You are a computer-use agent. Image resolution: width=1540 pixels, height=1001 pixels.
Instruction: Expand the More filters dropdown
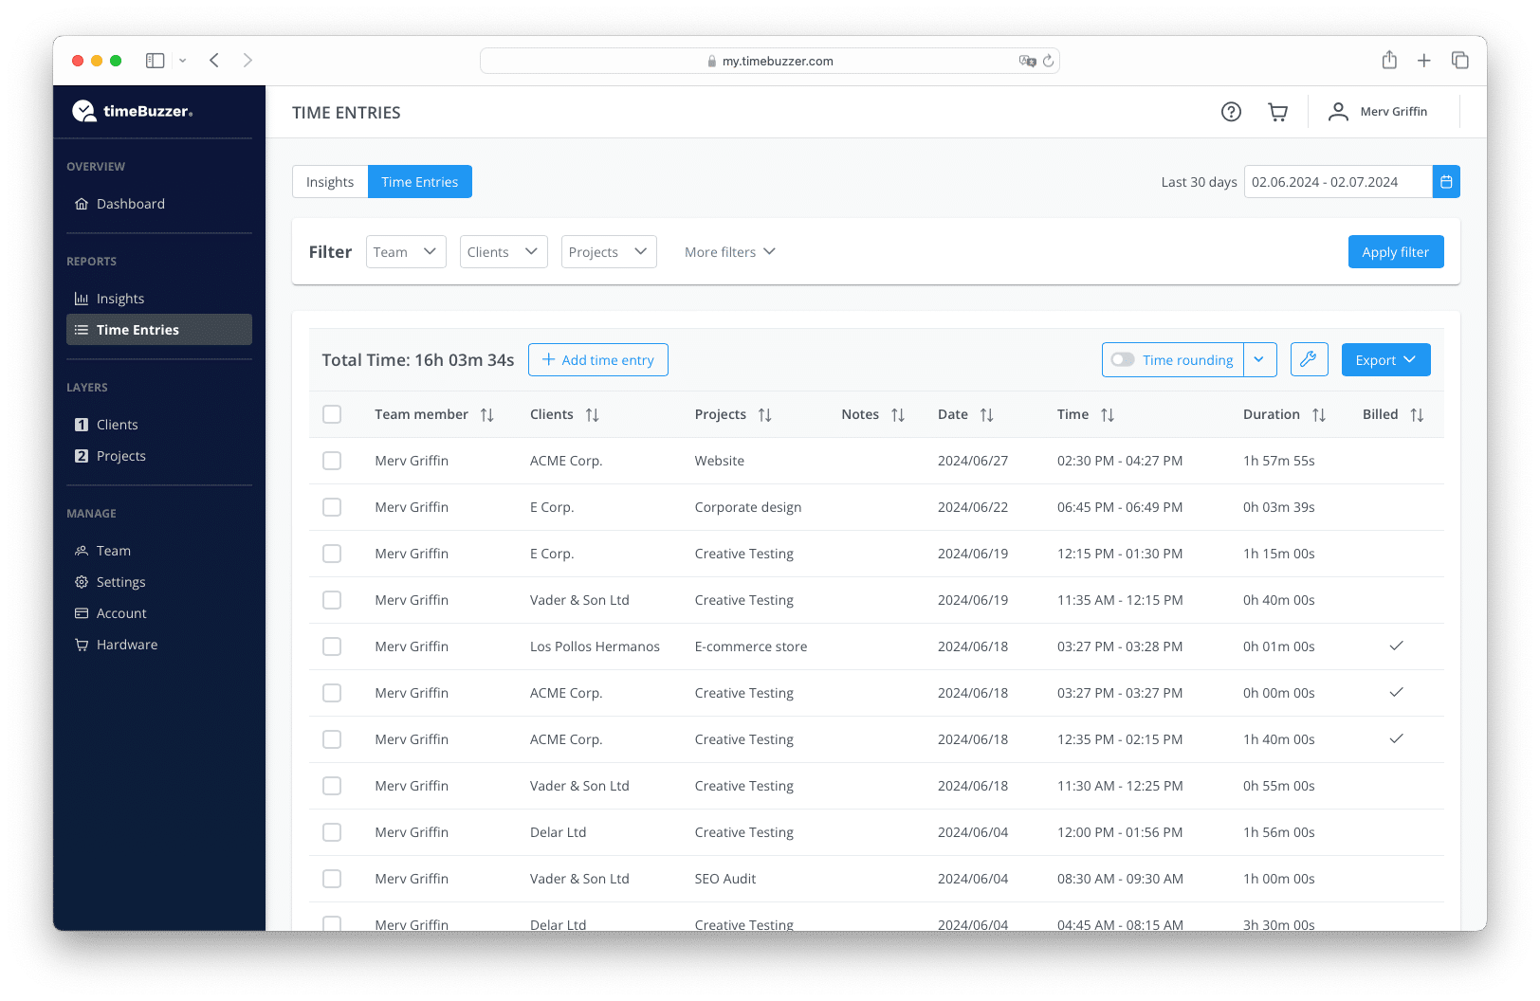click(729, 251)
